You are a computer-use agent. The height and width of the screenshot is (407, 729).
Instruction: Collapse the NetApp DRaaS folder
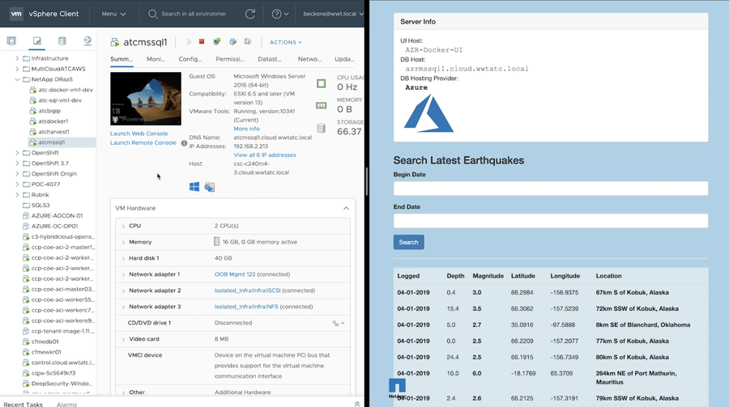click(x=17, y=79)
